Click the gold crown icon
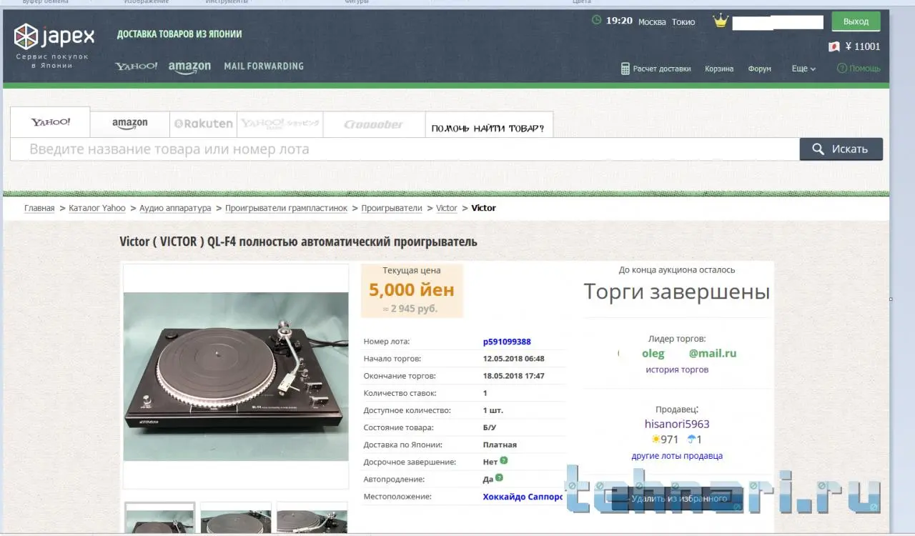 tap(721, 21)
